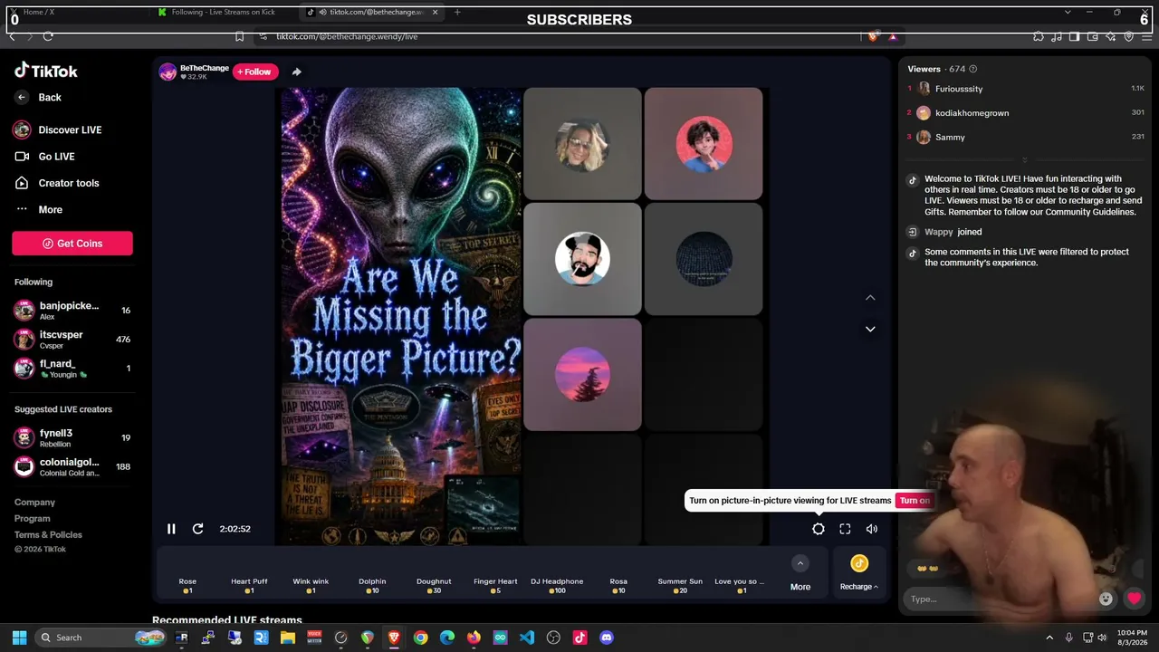Screen dimensions: 1159x652
Task: Open the emoji picker in chat
Action: pos(1106,599)
